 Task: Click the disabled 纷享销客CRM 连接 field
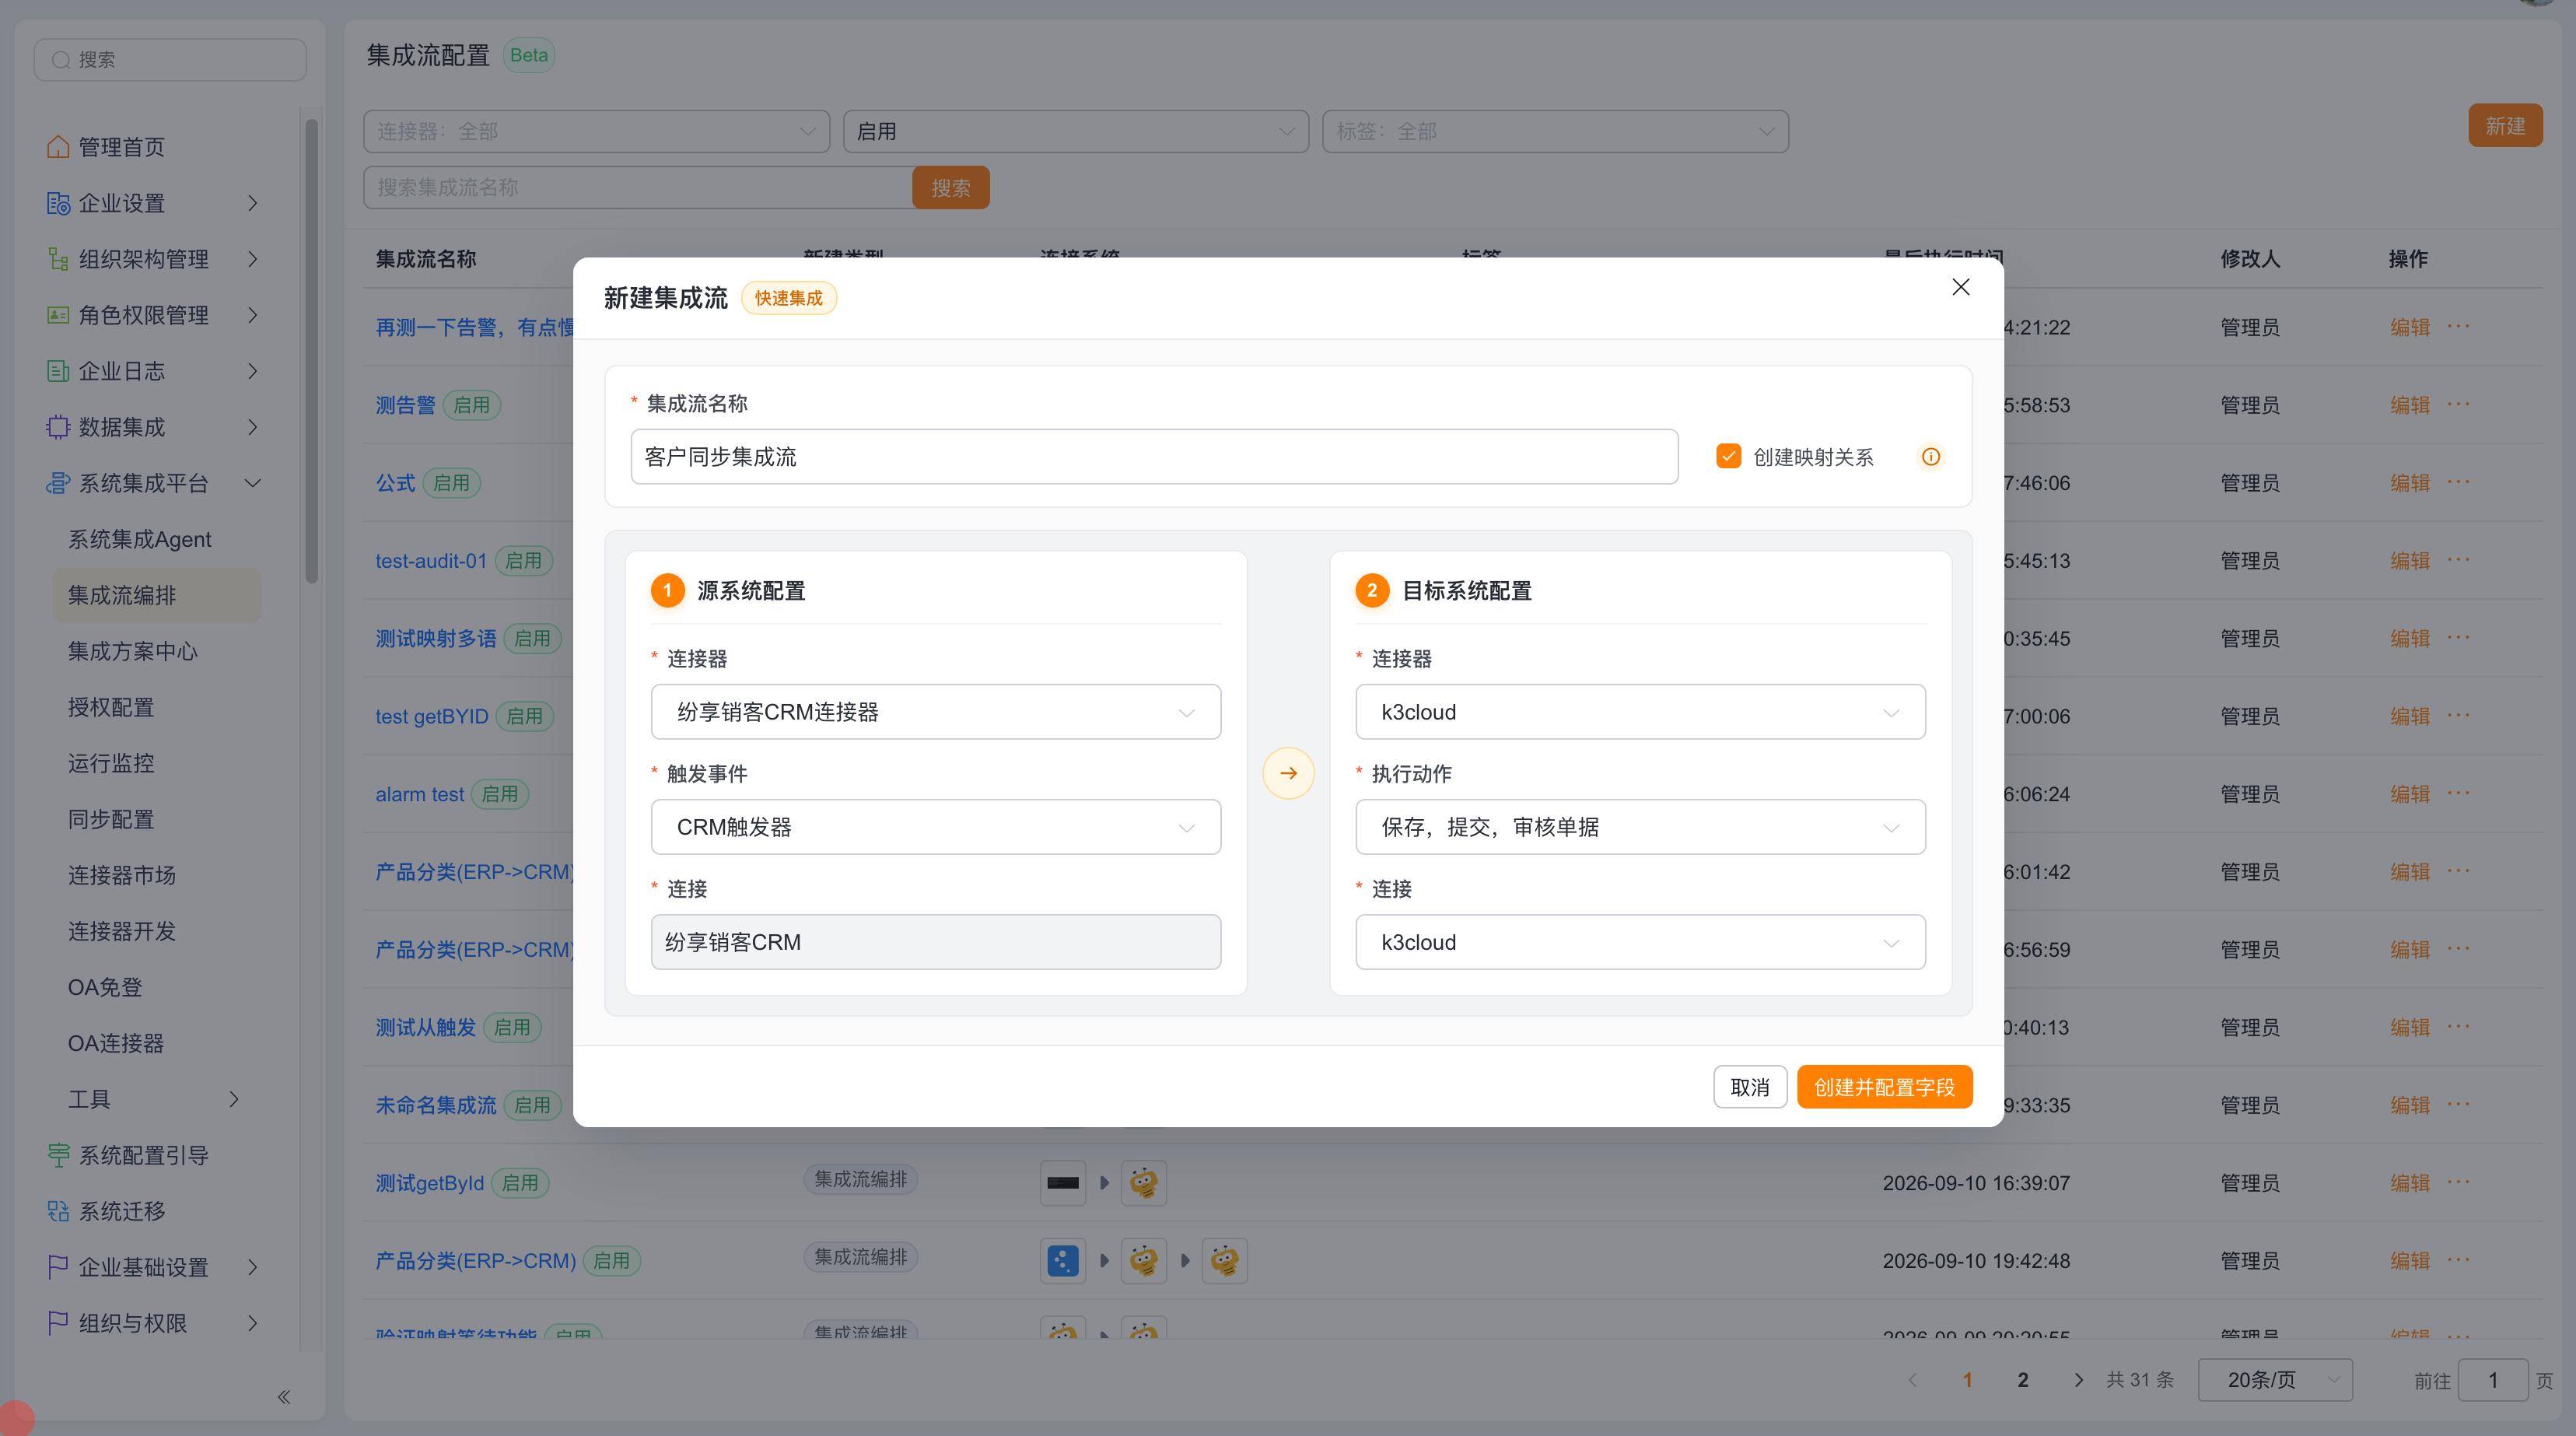coord(936,942)
